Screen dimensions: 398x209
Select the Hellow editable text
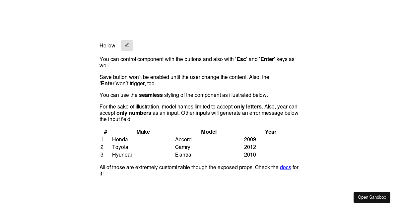click(x=107, y=45)
